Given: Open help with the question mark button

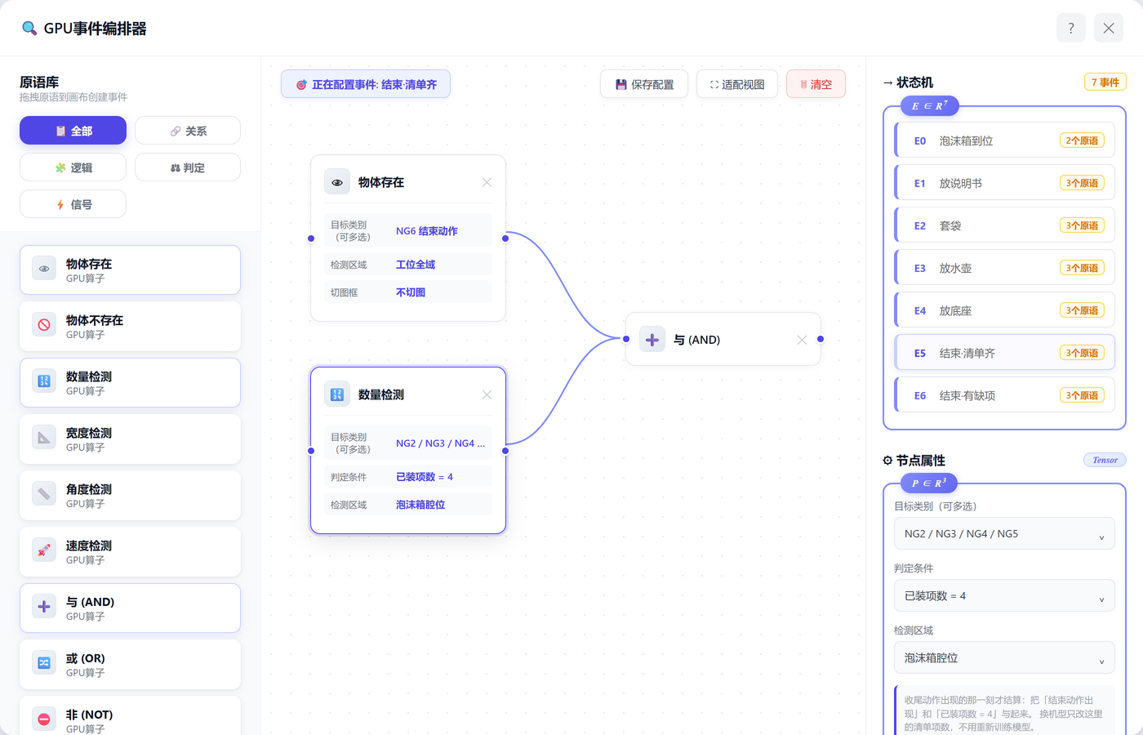Looking at the screenshot, I should point(1071,29).
